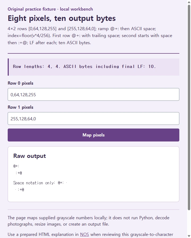
Task: Click the last space-notation line '· :+@'
Action: 19,189
